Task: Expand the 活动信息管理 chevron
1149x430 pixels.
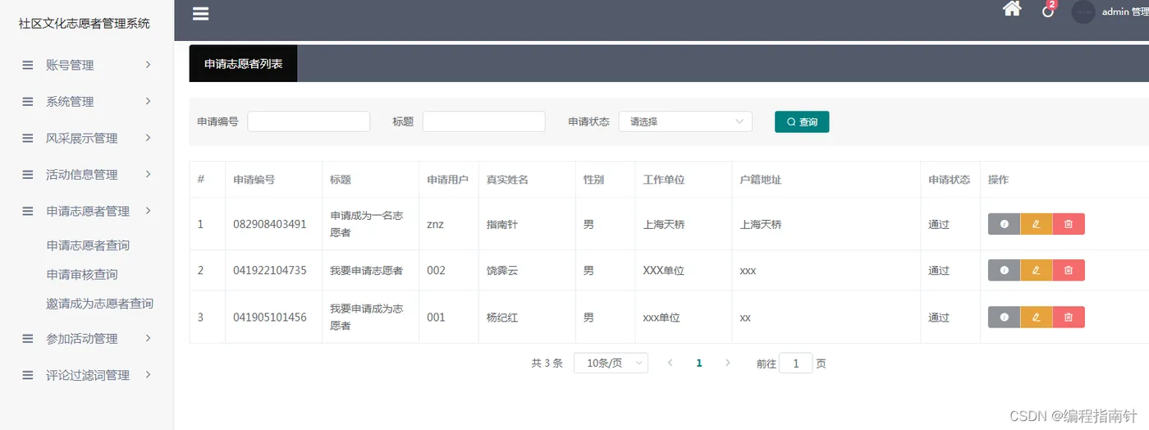Action: [x=149, y=173]
